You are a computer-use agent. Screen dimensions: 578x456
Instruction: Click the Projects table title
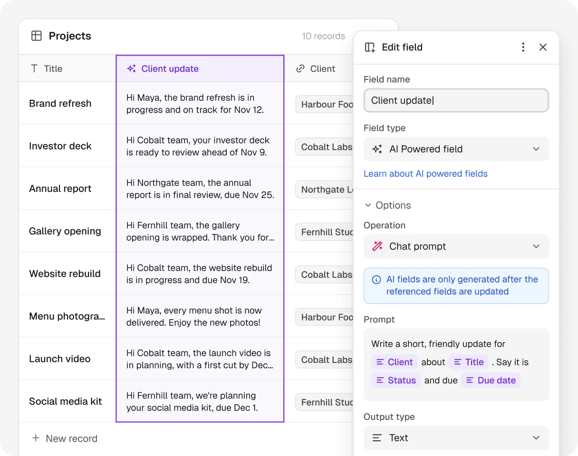[x=70, y=36]
